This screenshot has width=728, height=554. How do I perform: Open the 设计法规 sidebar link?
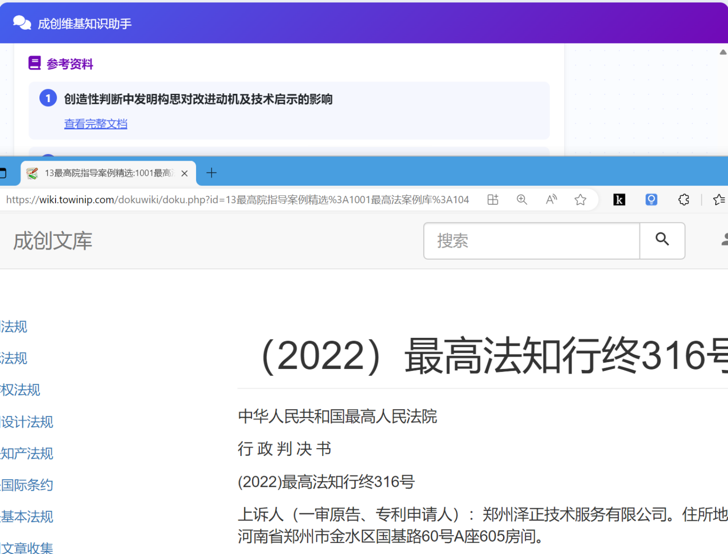[27, 422]
